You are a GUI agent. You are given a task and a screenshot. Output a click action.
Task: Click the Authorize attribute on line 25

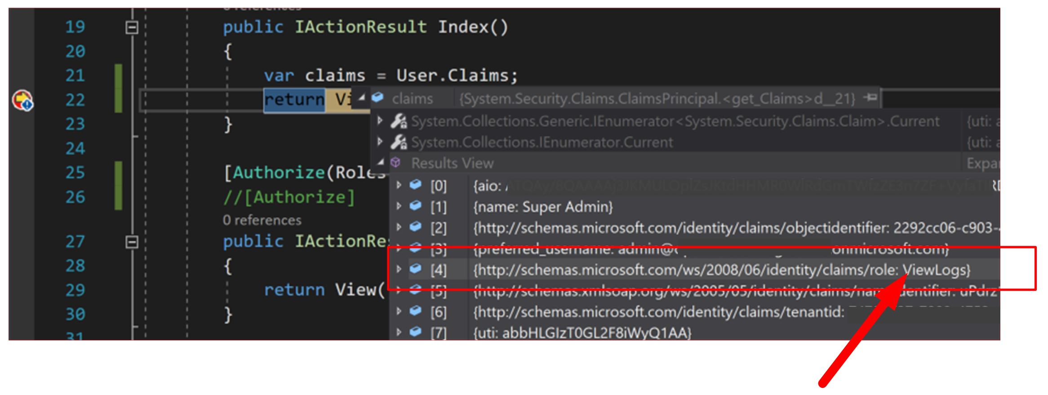click(279, 173)
